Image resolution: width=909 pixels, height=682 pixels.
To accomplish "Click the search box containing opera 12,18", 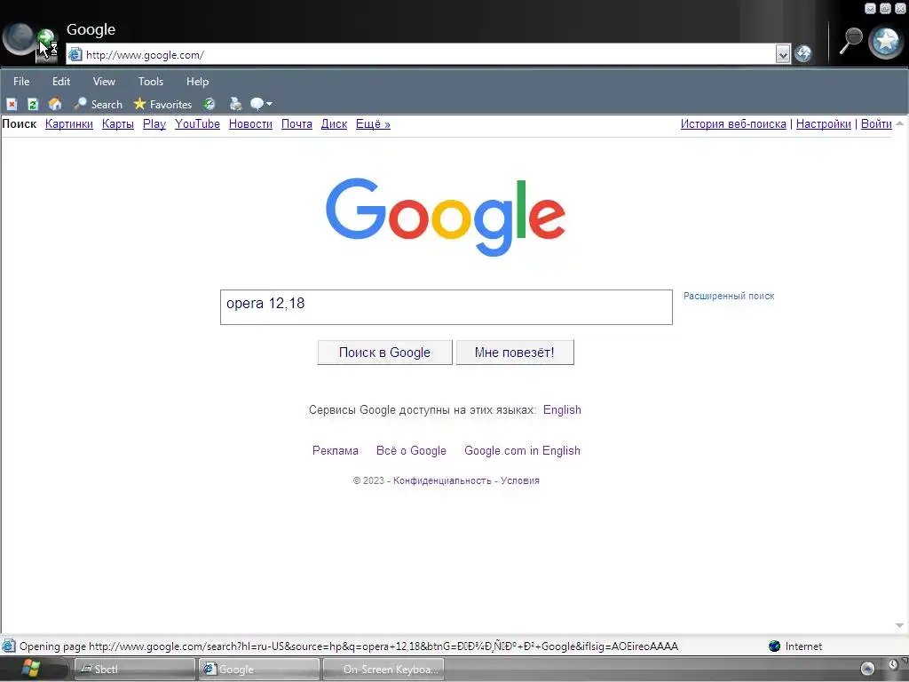I will tap(447, 307).
